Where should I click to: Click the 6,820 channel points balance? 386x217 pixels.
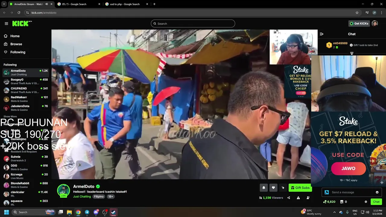[329, 202]
